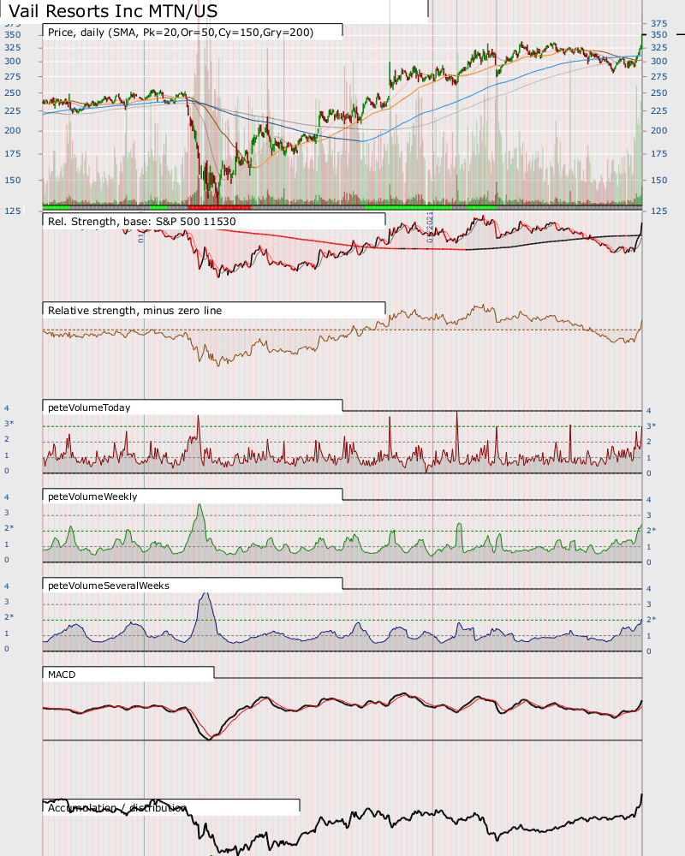Click the 350 value on the left price axis
Image resolution: width=685 pixels, height=856 pixels.
tap(13, 34)
